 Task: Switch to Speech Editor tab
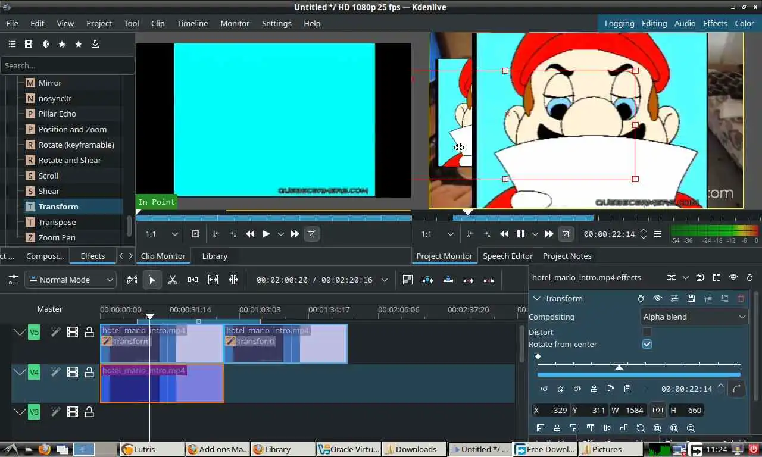[x=508, y=256]
